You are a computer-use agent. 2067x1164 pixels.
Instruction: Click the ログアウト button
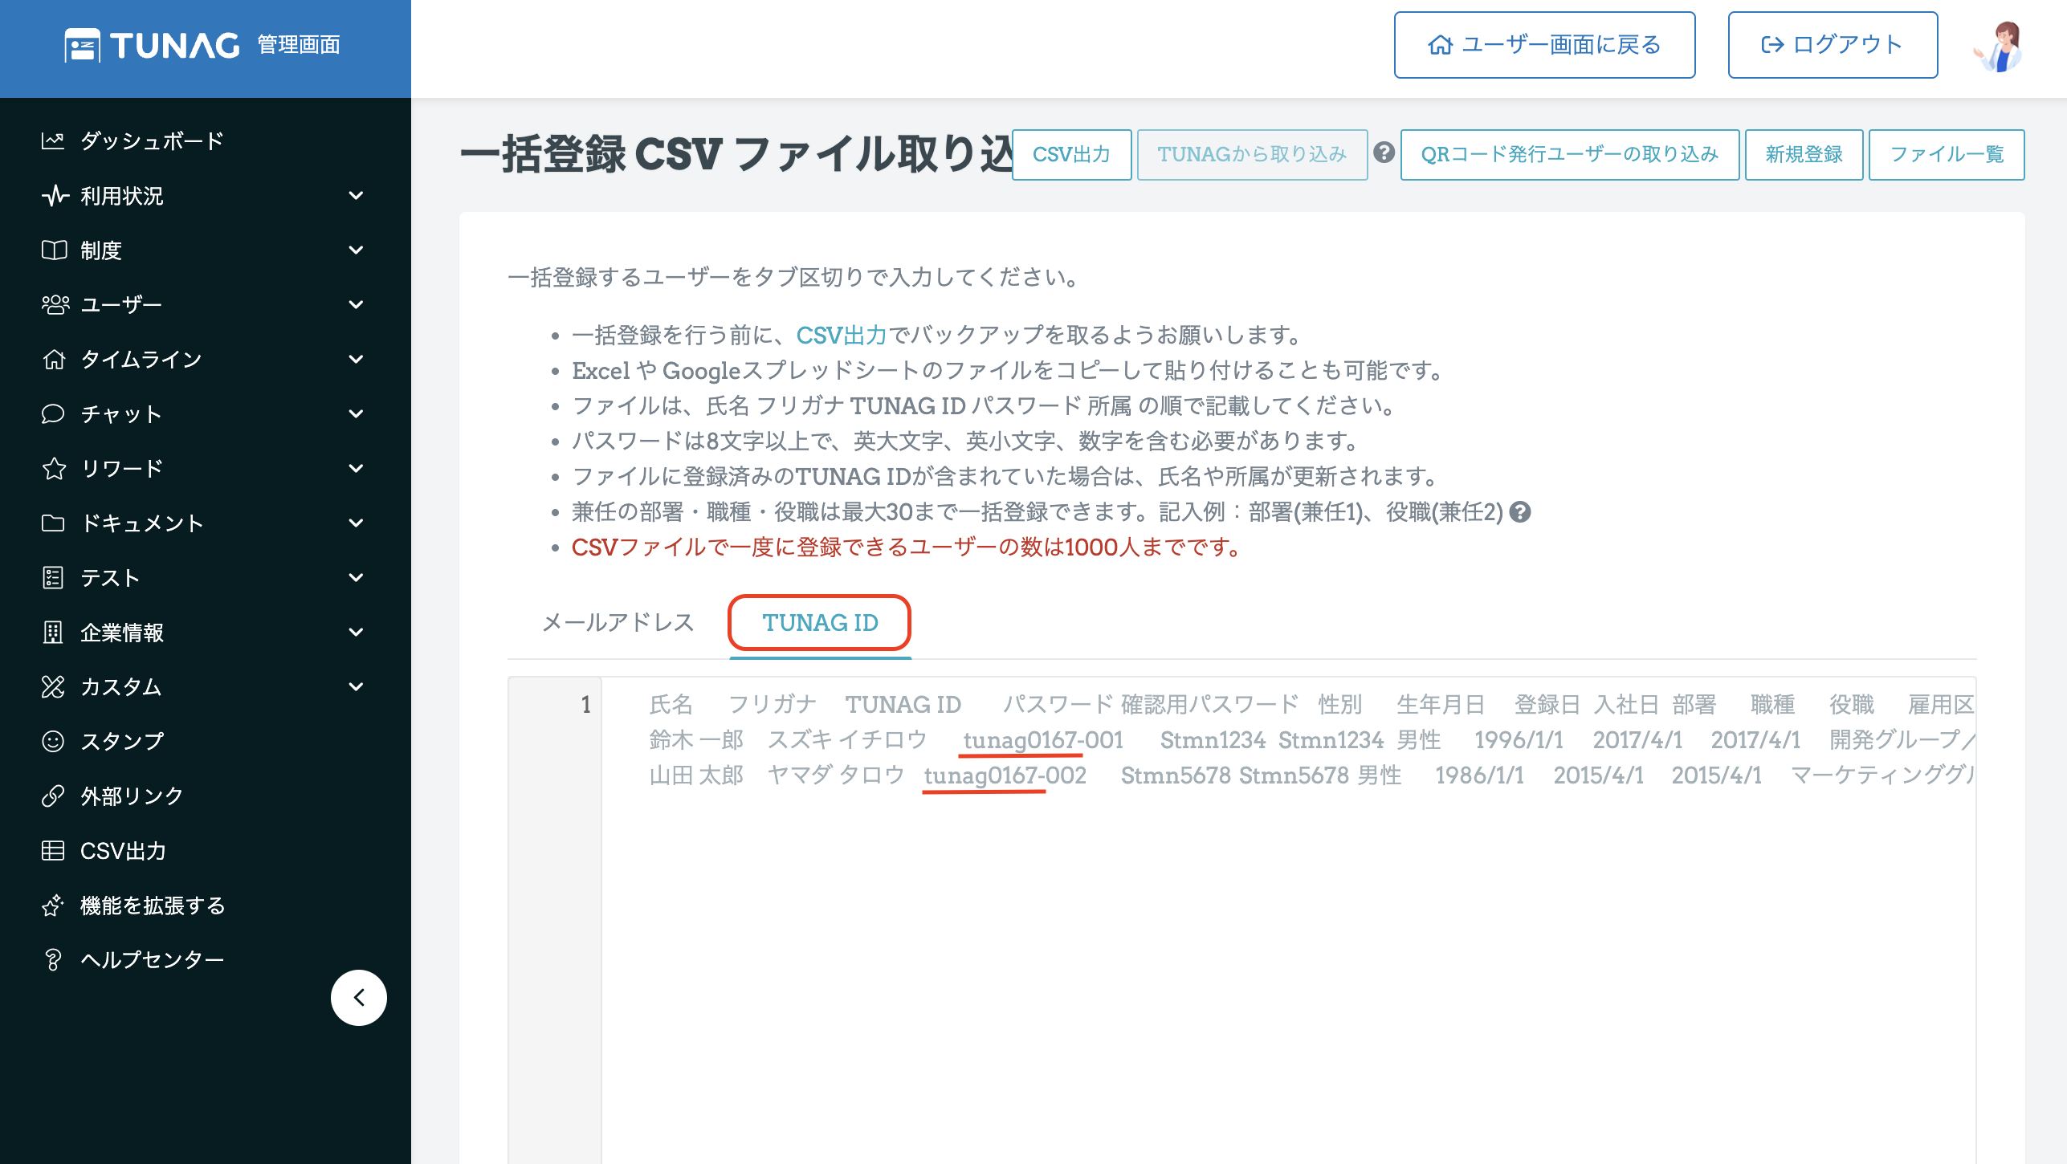1833,45
